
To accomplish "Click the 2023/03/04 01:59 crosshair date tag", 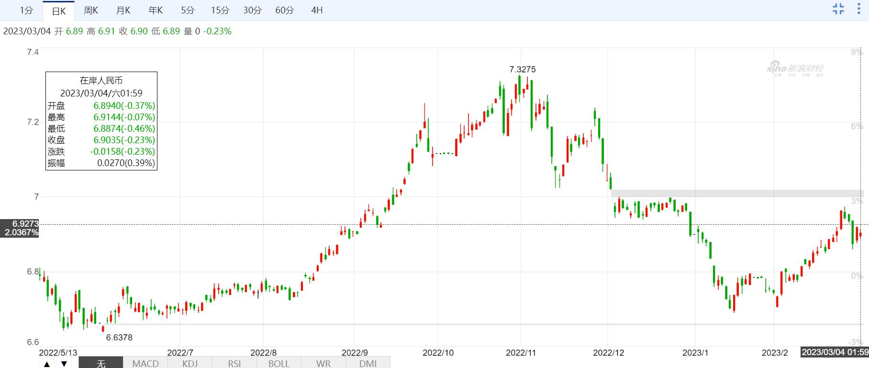I will [x=835, y=352].
